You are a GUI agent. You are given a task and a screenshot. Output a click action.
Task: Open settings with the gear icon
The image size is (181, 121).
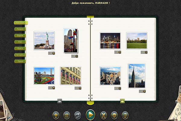114,115
